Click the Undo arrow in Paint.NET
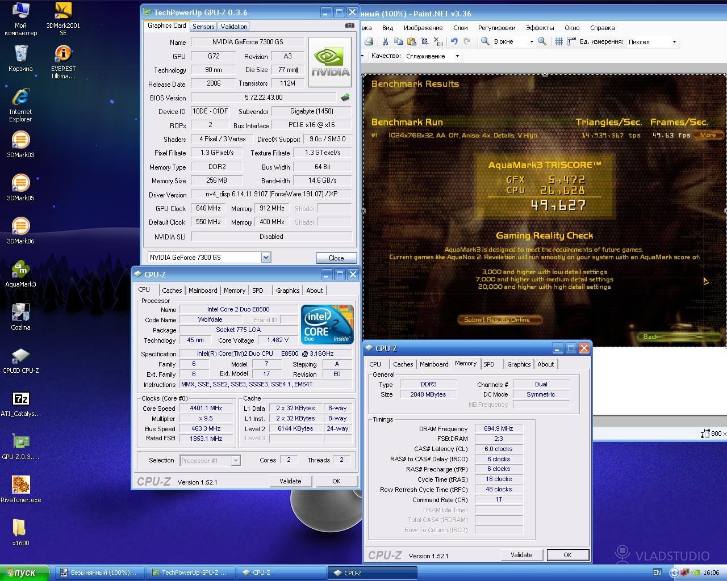Screen dimensions: 727x581 click(454, 41)
